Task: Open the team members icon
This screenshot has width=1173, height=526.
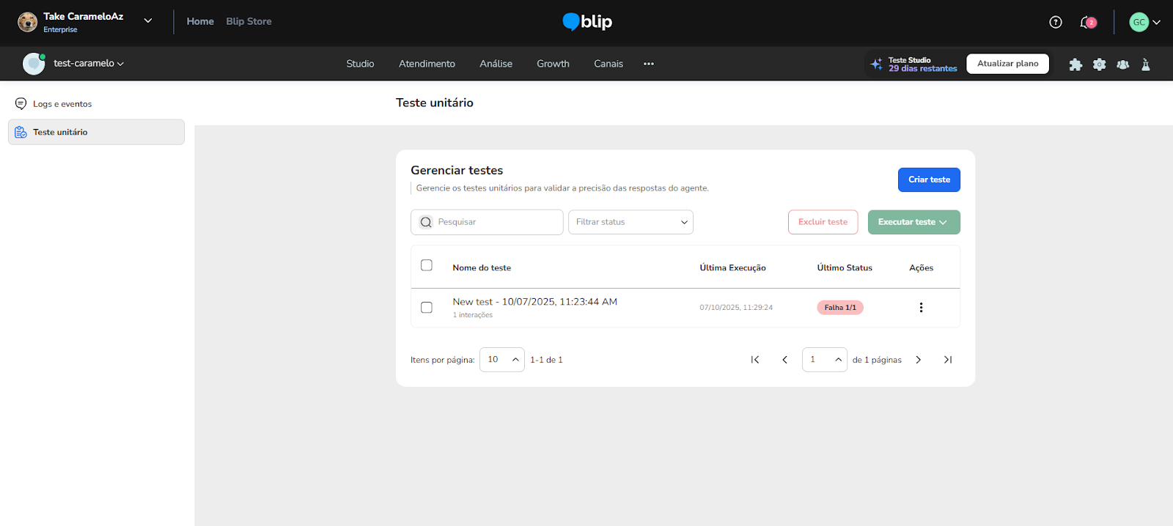Action: coord(1122,64)
